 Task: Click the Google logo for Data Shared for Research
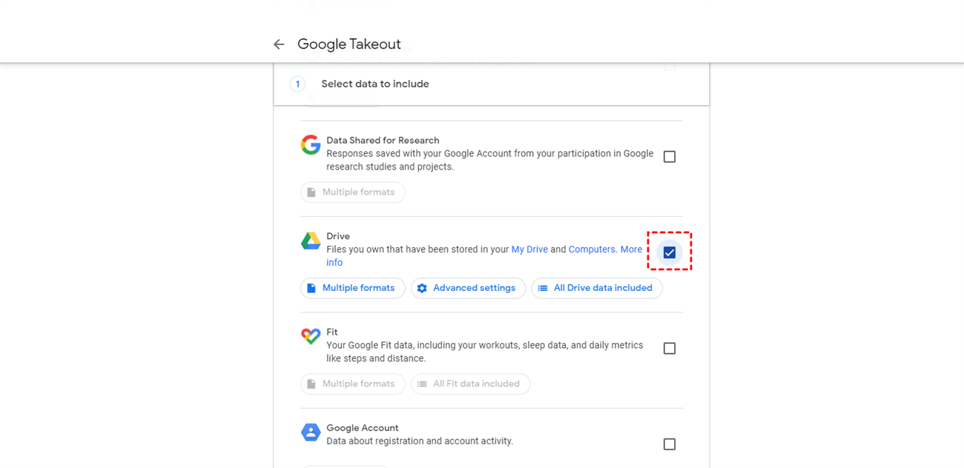(x=311, y=144)
